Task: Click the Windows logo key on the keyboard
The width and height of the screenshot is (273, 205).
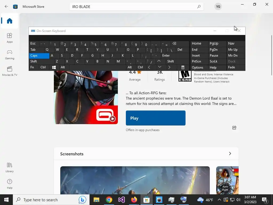Action: click(x=54, y=67)
